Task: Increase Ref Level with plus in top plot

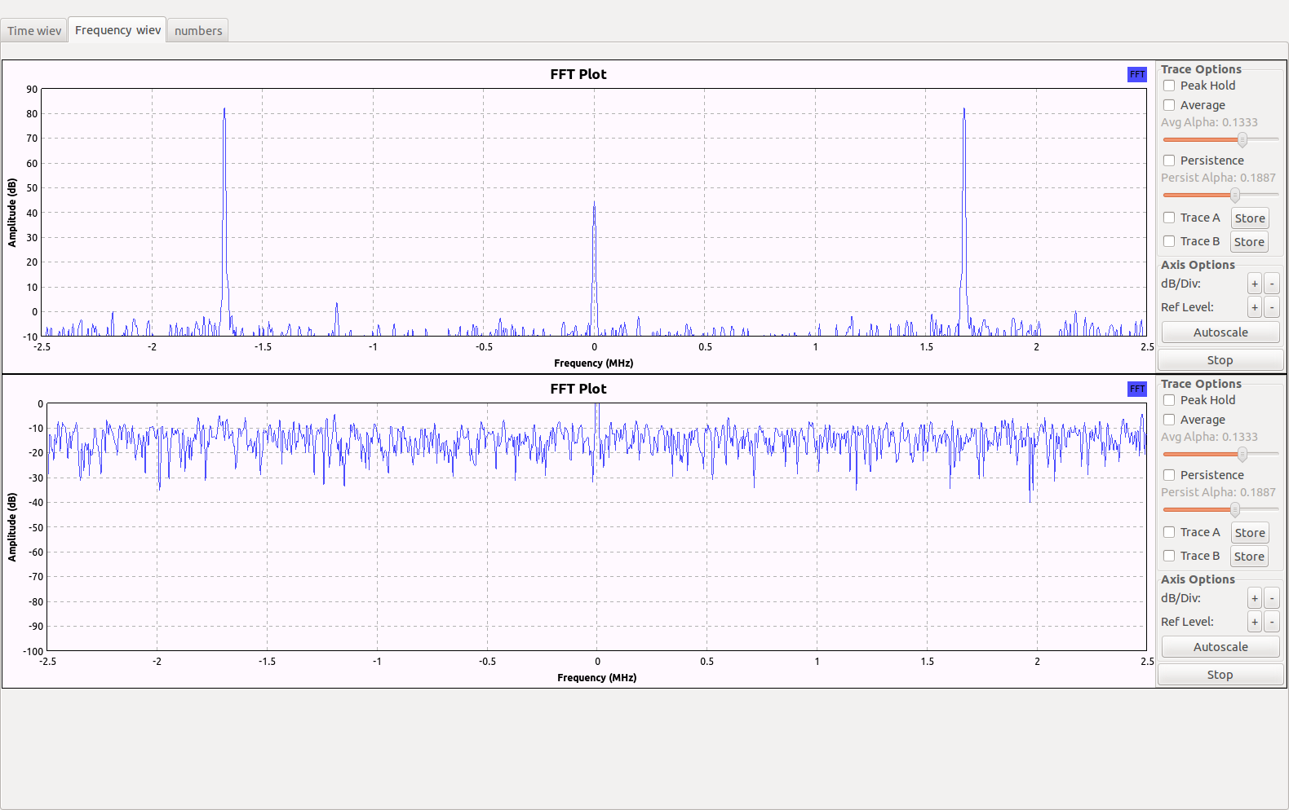Action: (x=1254, y=307)
